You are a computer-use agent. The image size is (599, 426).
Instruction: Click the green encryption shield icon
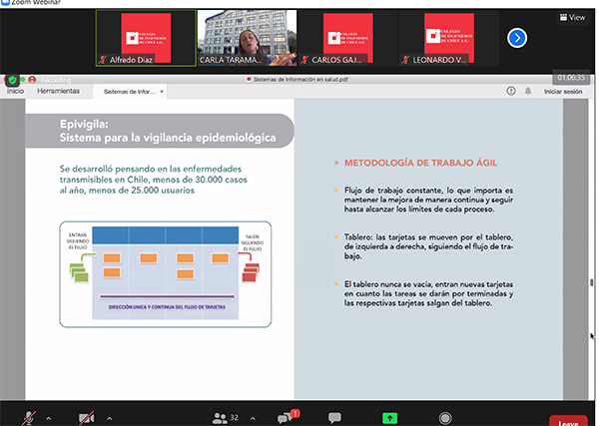tap(12, 80)
